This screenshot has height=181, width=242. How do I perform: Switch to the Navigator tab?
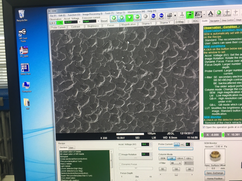click(x=215, y=20)
